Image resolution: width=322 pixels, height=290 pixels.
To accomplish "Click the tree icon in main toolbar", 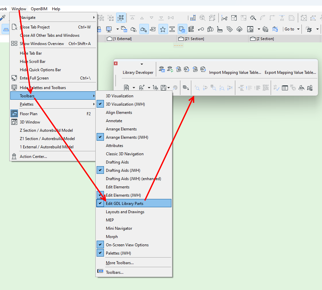I will 239,29.
